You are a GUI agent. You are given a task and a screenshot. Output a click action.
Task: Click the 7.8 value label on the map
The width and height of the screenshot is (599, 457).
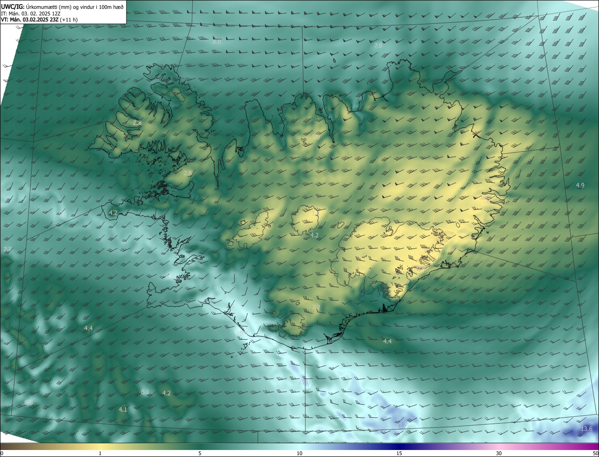[378, 46]
